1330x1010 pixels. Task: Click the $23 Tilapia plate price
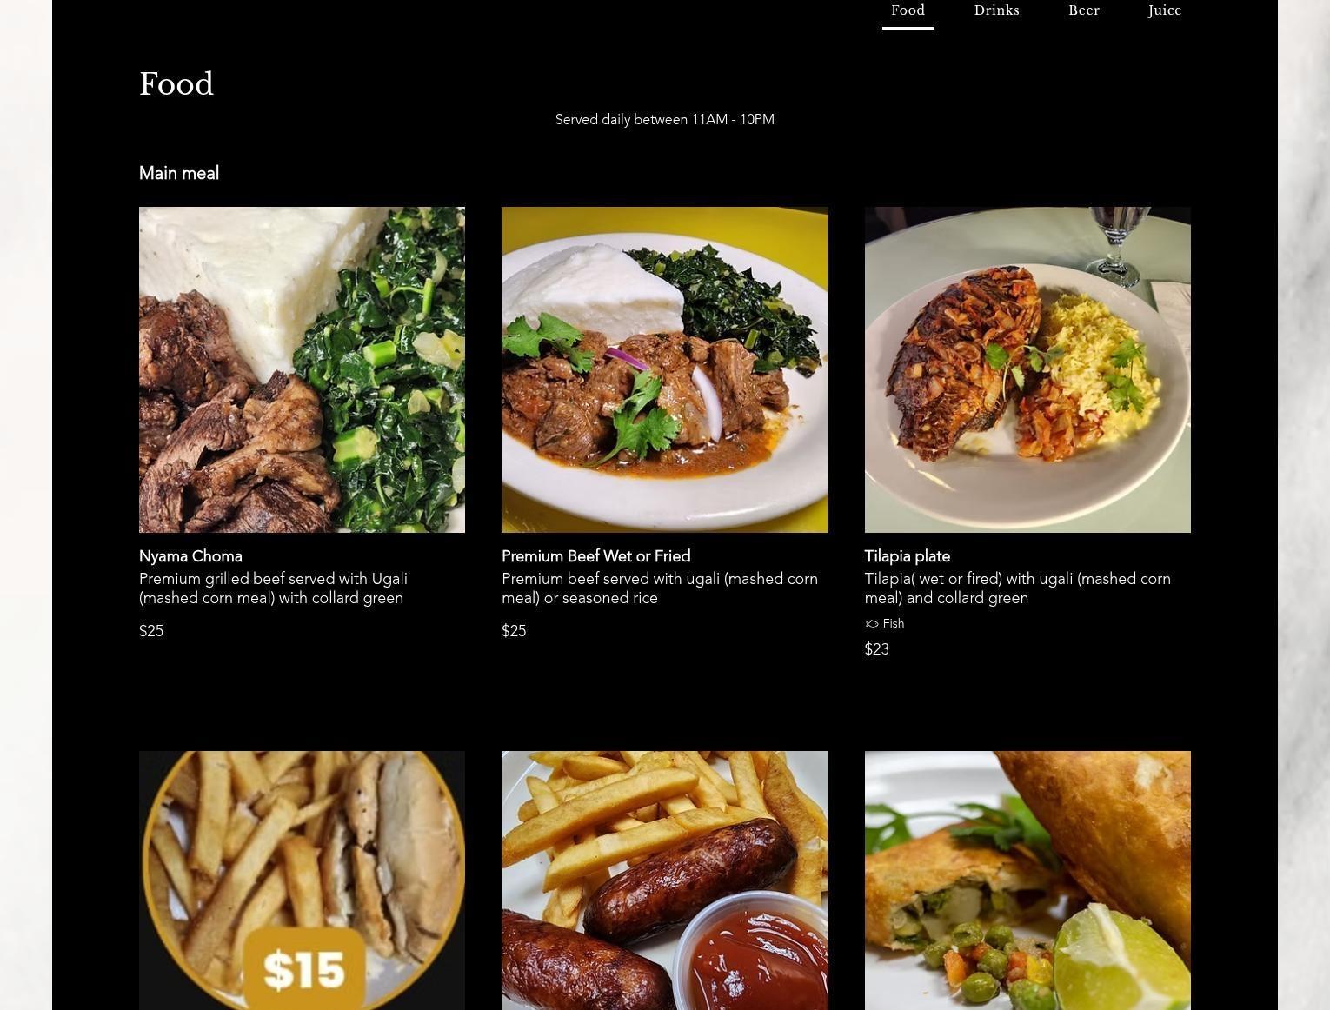[876, 649]
